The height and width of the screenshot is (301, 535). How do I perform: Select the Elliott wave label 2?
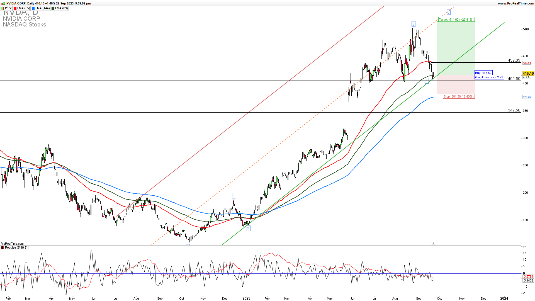248,229
